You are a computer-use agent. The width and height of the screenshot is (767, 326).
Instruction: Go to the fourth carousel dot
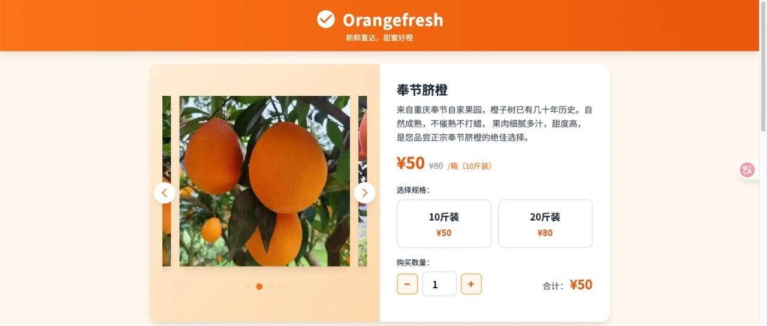(281, 286)
